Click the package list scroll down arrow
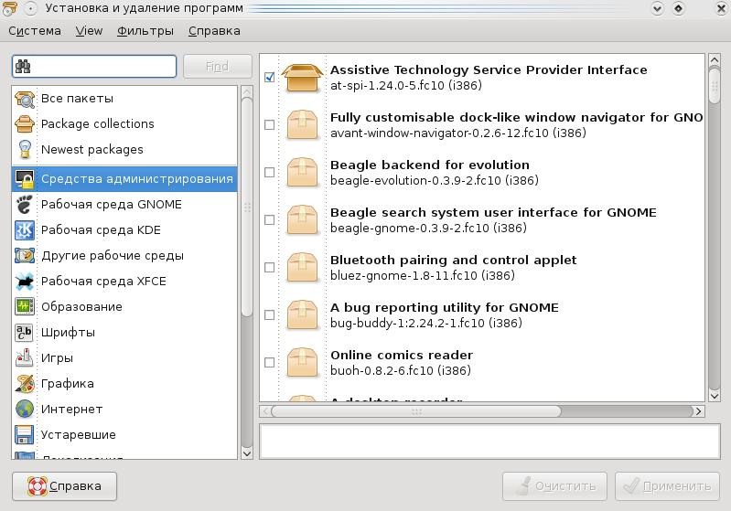The width and height of the screenshot is (731, 511). 715,396
